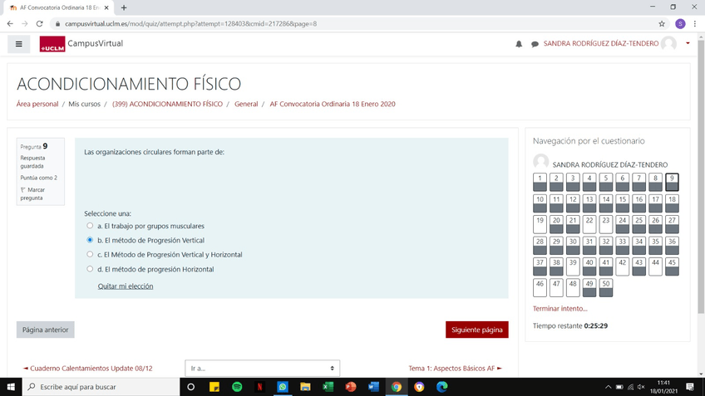Choose option d. progresión Horizontal
Viewport: 705px width, 396px height.
pyautogui.click(x=90, y=269)
